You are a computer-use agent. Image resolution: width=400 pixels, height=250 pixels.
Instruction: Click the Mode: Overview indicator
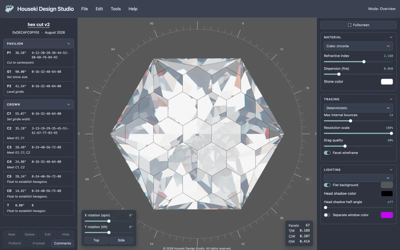[x=382, y=9]
